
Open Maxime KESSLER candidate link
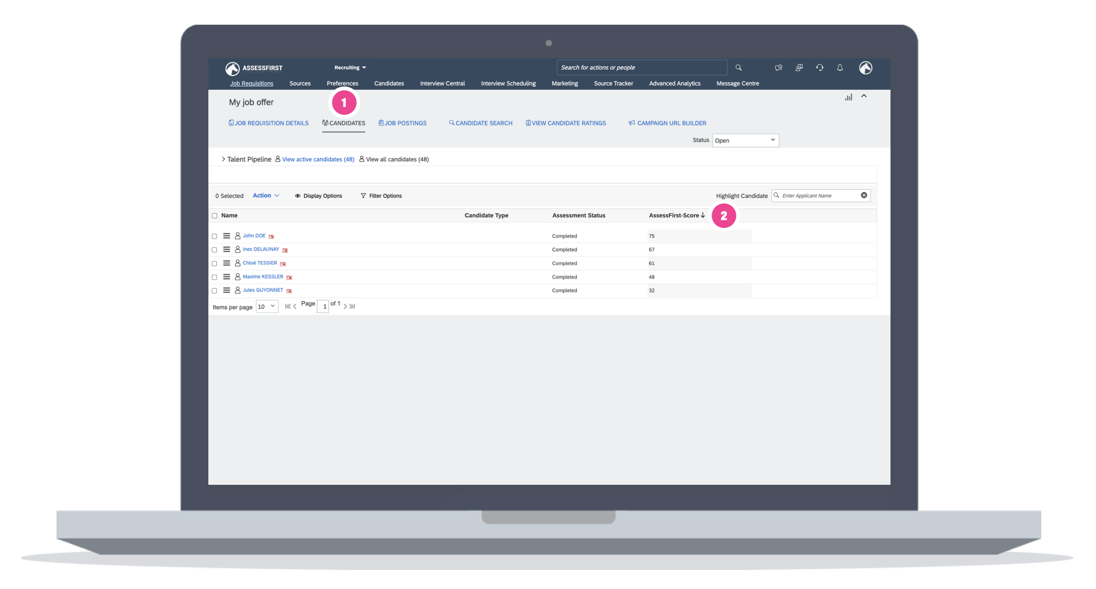click(263, 277)
